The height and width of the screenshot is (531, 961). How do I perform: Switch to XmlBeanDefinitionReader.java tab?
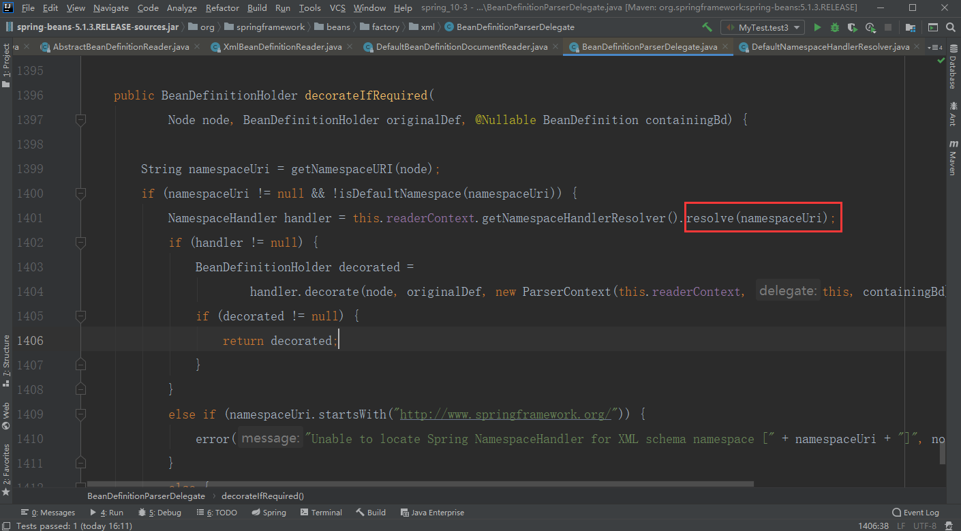282,47
